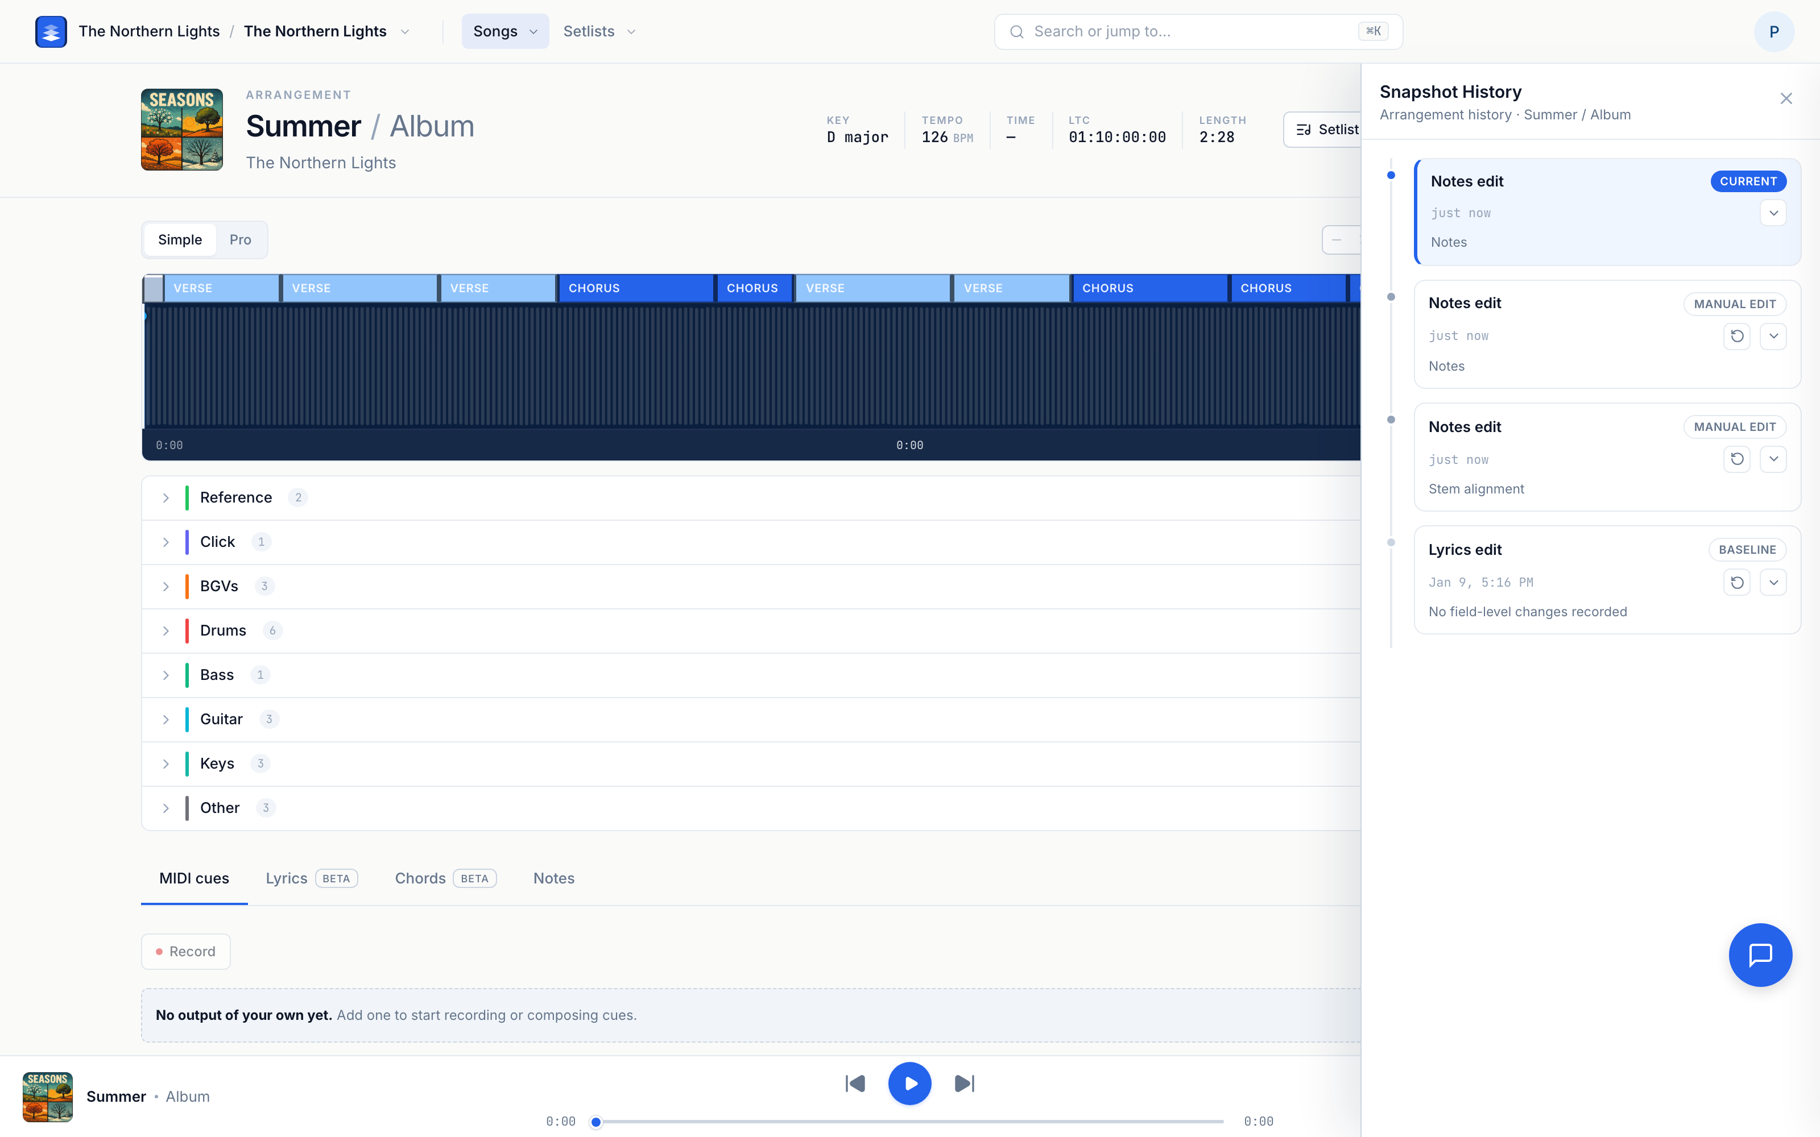Viewport: 1820px width, 1137px height.
Task: Switch to Pro view mode
Action: click(240, 240)
